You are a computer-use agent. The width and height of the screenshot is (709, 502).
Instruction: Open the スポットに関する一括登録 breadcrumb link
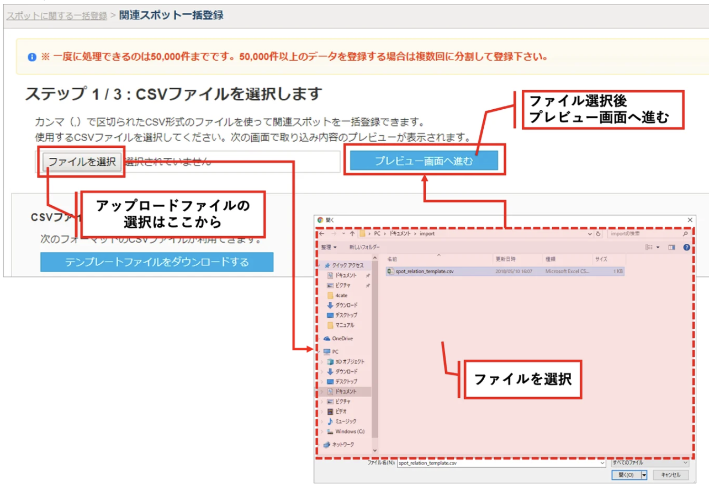[x=56, y=16]
